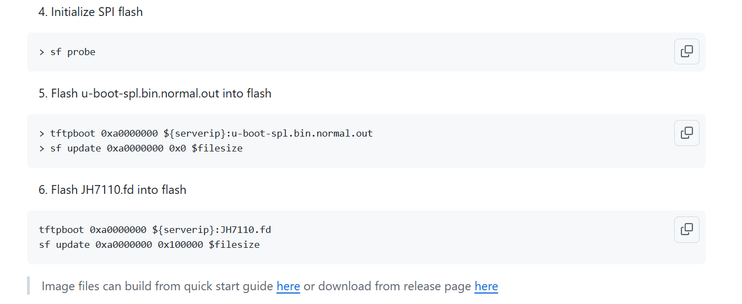This screenshot has height=304, width=742.
Task: Click 'Flash u-boot-spl.bin.normal.out into flash' step text
Action: [x=155, y=94]
